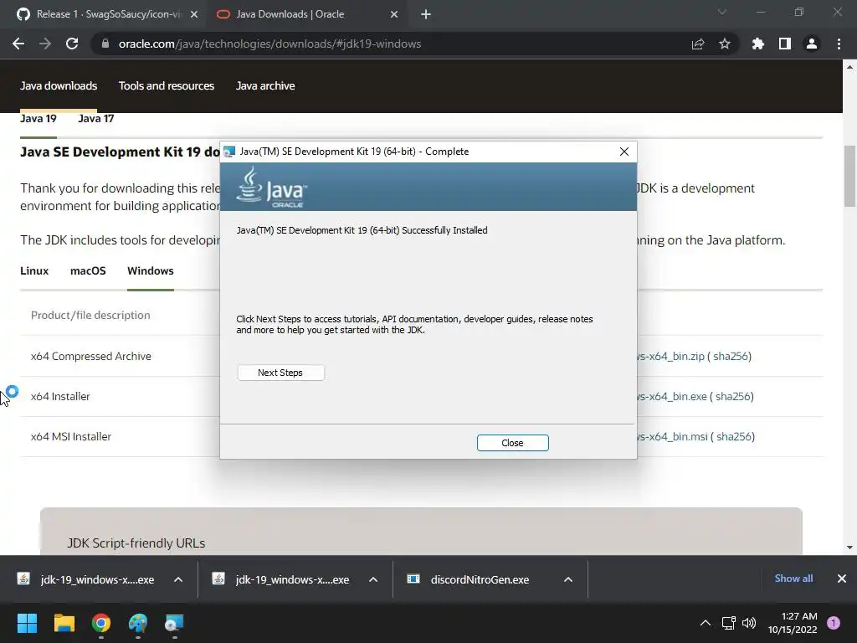Dismiss the downloads bar with X

tap(842, 579)
